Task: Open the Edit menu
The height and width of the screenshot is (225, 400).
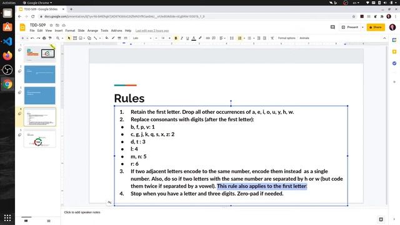Action: point(40,31)
